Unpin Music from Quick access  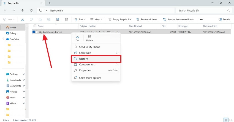click(x=24, y=98)
